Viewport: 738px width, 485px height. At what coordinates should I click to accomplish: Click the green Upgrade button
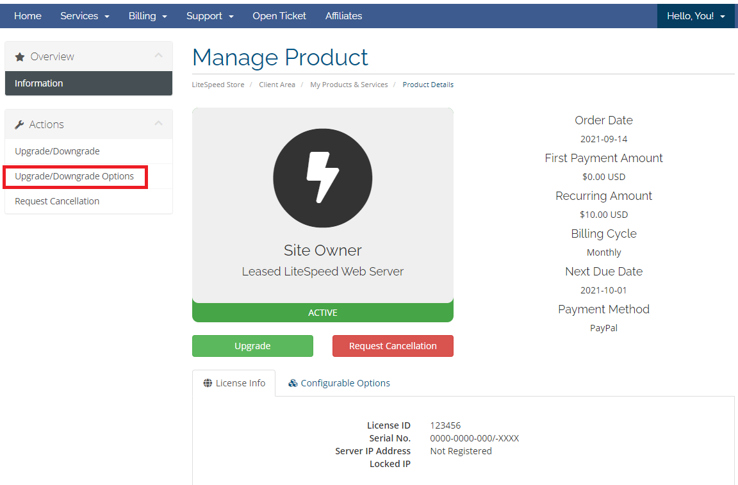point(253,346)
